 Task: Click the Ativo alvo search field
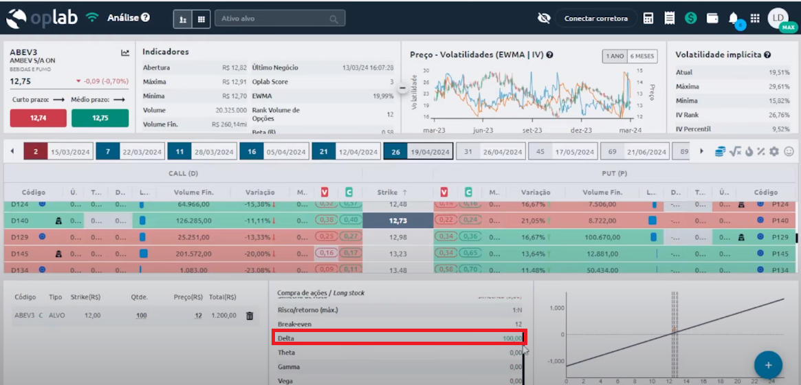[278, 19]
